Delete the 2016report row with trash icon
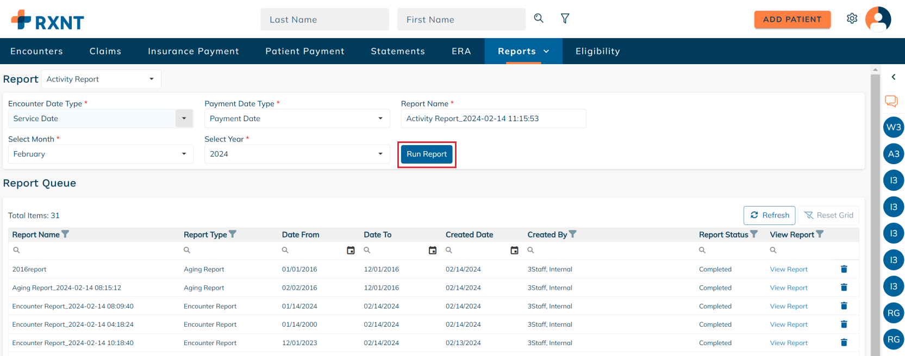The height and width of the screenshot is (356, 905). point(844,269)
